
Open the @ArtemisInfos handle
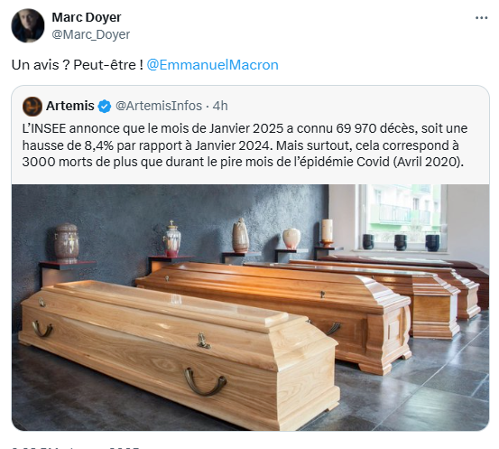[x=159, y=106]
